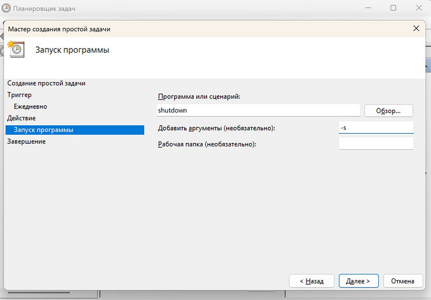Cancel the wizard with Отмена
Screen dimensions: 431x300
pos(403,281)
